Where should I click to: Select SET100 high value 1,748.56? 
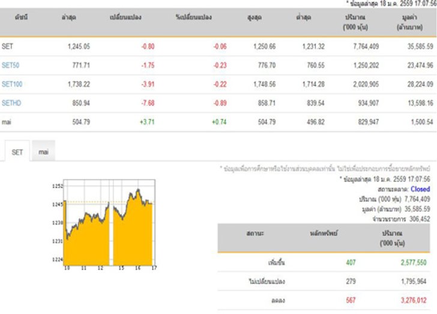coord(265,84)
